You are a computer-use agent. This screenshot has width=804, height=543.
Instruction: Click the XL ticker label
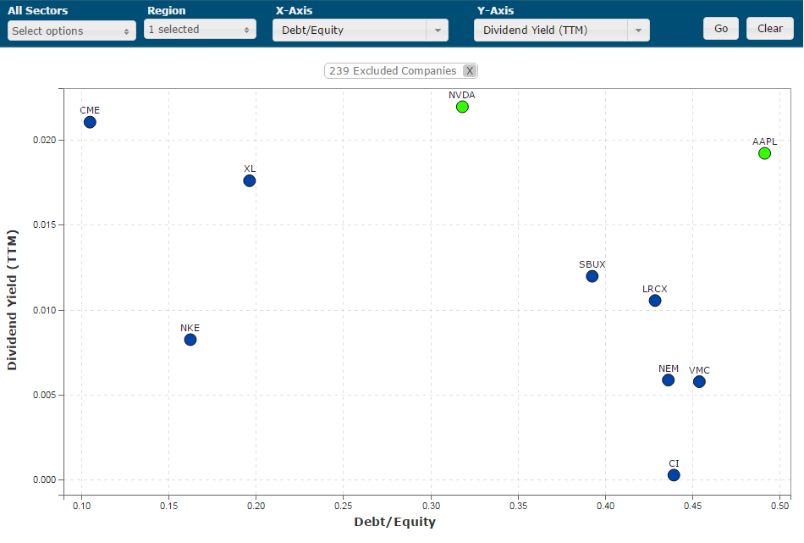[x=250, y=169]
